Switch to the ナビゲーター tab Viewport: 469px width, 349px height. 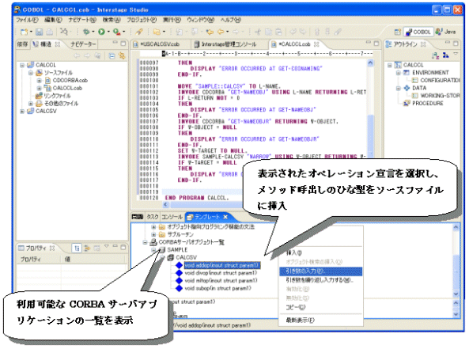click(83, 44)
